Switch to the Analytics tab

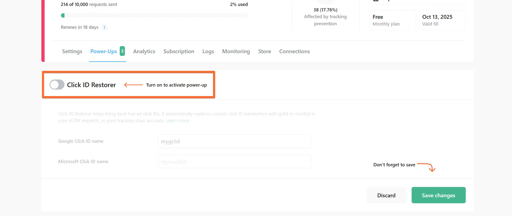144,51
